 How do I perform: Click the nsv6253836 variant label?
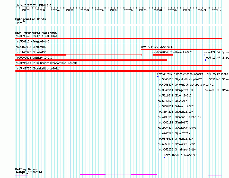pyautogui.click(x=217, y=90)
